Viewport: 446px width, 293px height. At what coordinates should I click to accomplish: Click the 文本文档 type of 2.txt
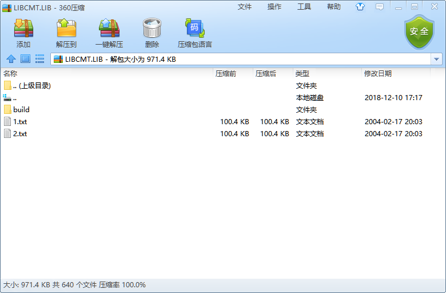310,134
